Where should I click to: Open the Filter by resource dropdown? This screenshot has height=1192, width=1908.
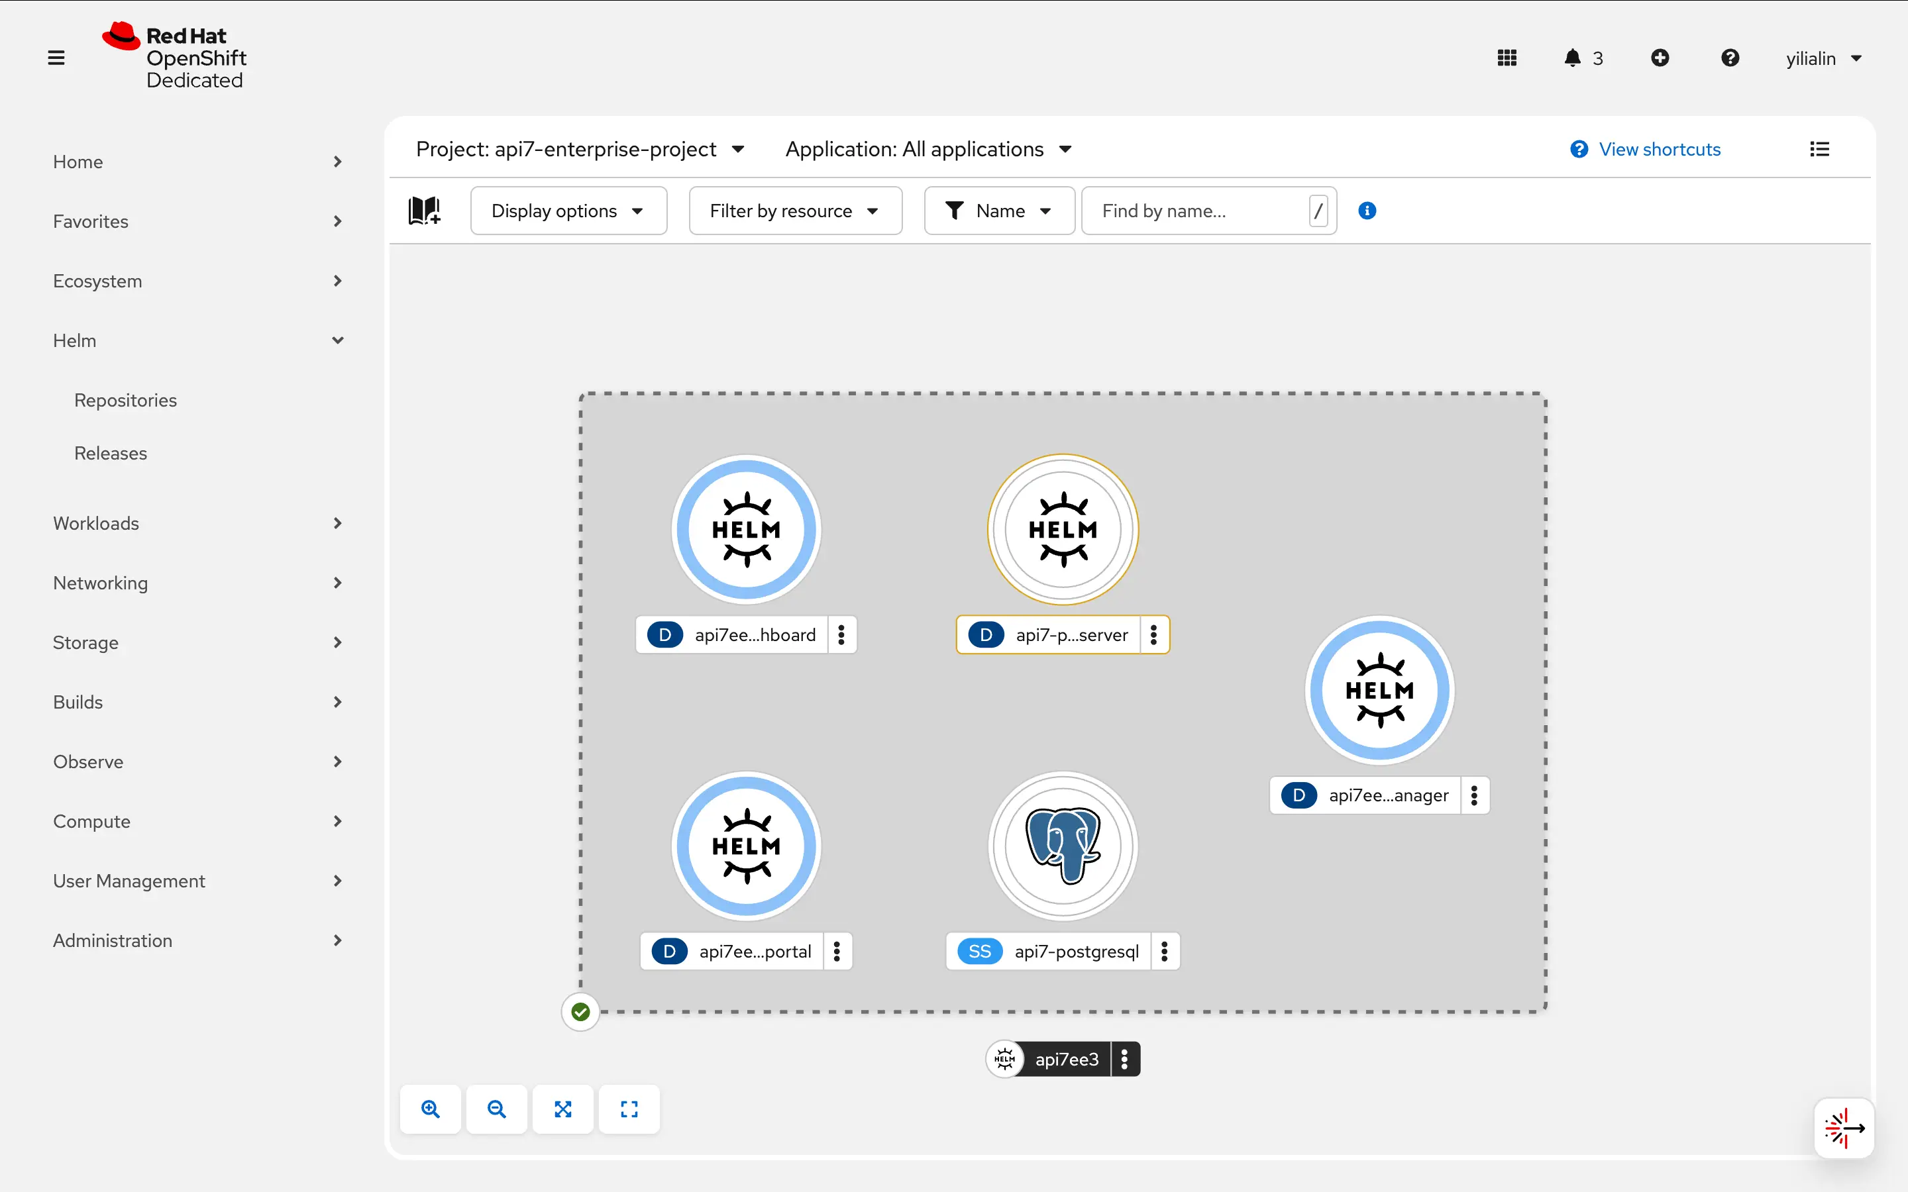pos(795,211)
